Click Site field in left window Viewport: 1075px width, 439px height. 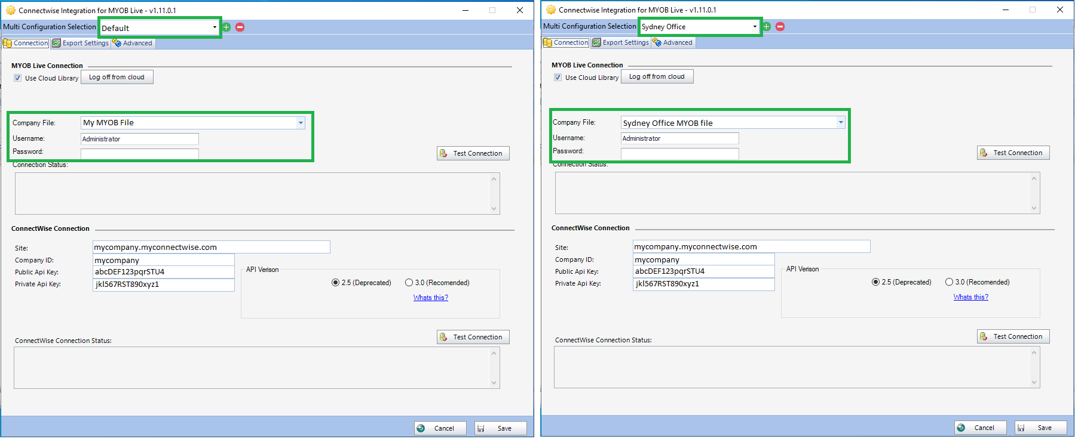pos(212,247)
